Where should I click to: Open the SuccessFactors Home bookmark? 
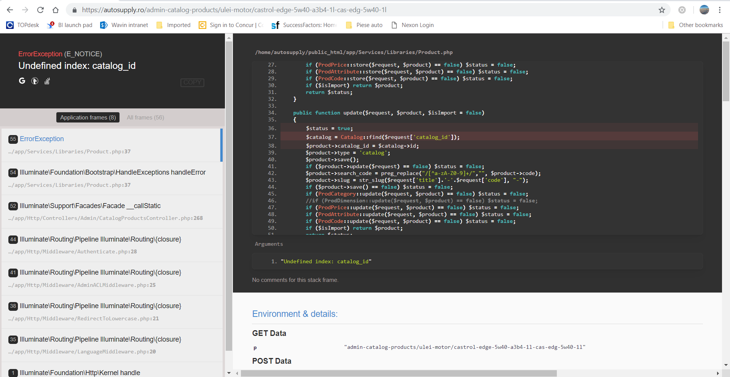click(x=304, y=25)
